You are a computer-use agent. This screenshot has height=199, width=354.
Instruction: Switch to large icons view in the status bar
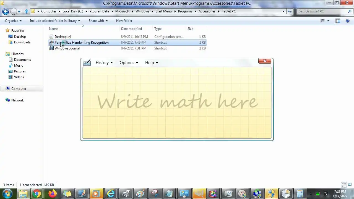click(x=350, y=185)
